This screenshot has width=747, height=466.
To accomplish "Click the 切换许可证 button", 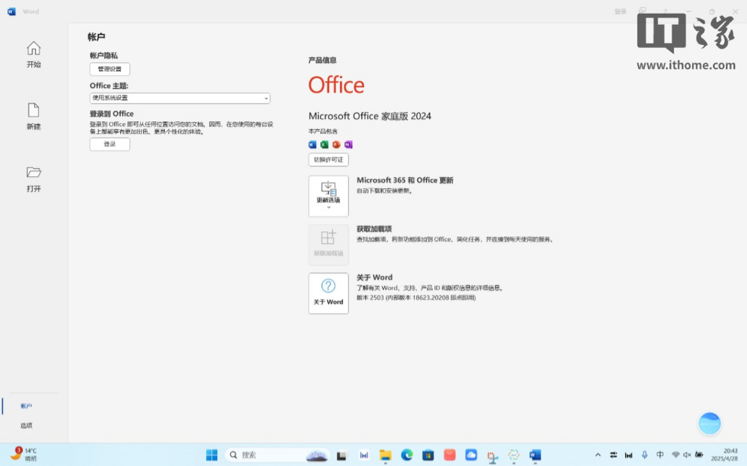I will [x=328, y=160].
